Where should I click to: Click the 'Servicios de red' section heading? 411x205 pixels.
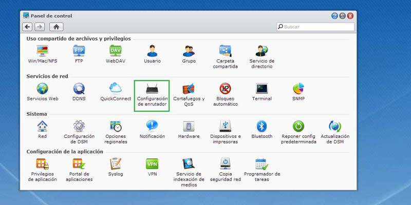pos(47,76)
